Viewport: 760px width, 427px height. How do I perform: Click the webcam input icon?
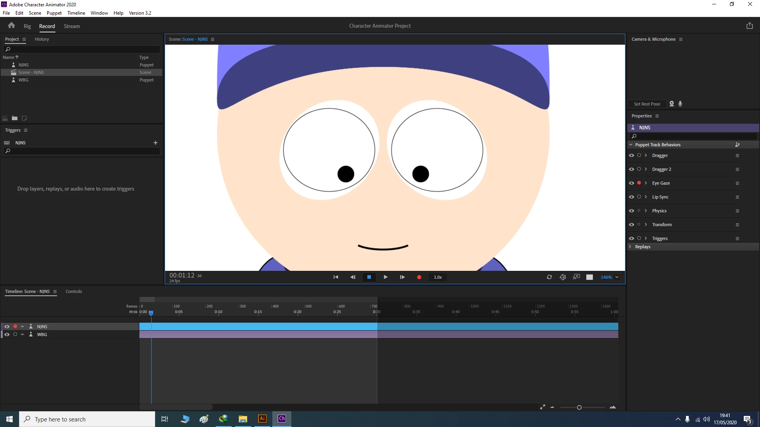coord(672,104)
